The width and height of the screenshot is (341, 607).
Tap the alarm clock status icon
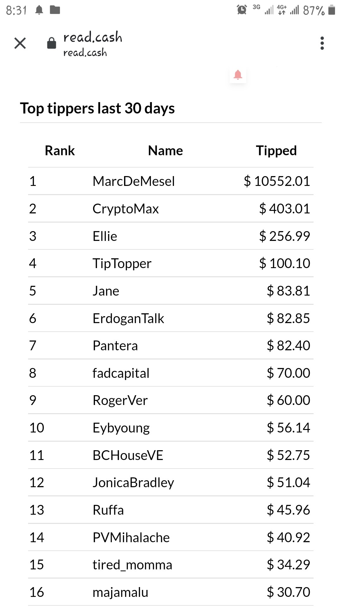(x=242, y=9)
